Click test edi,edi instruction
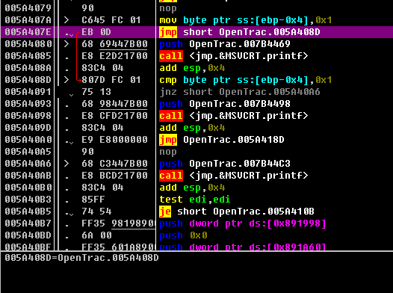 click(x=195, y=200)
